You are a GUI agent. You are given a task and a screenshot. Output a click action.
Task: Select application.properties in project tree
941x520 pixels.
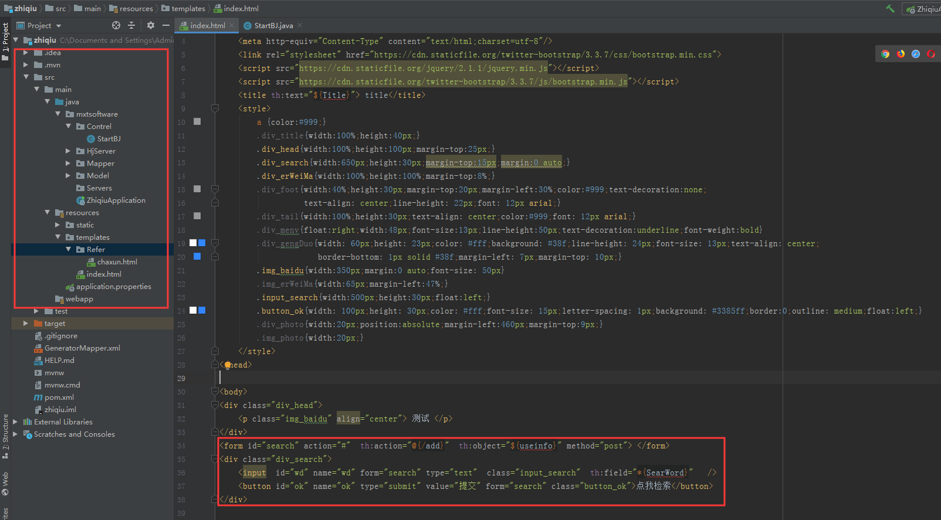109,287
